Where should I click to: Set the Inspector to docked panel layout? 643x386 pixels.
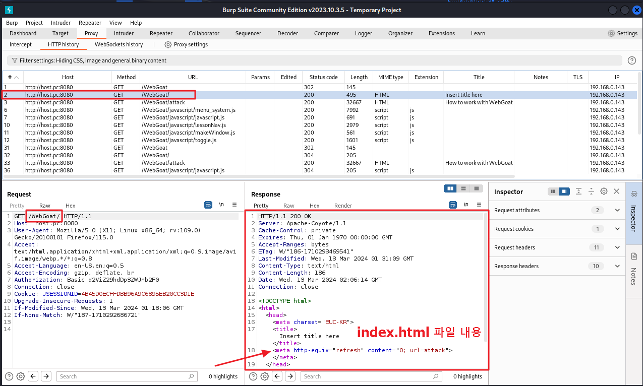564,191
